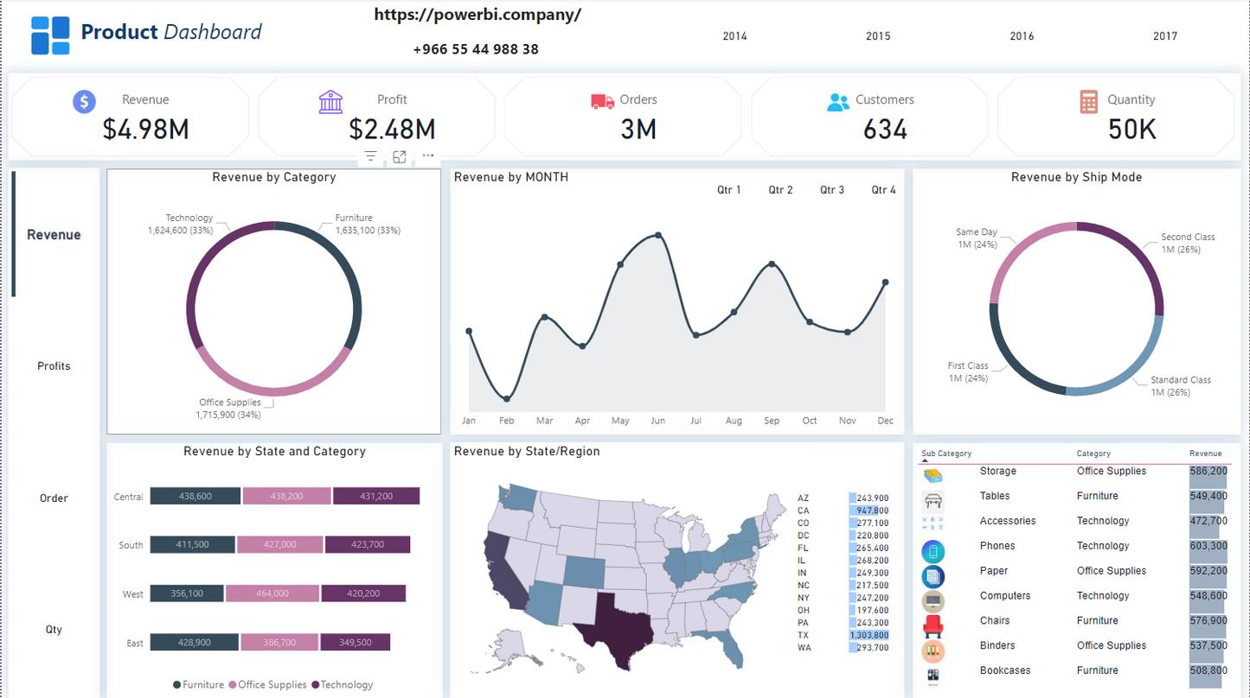1250x698 pixels.
Task: Select the 2017 year slicer
Action: 1164,36
